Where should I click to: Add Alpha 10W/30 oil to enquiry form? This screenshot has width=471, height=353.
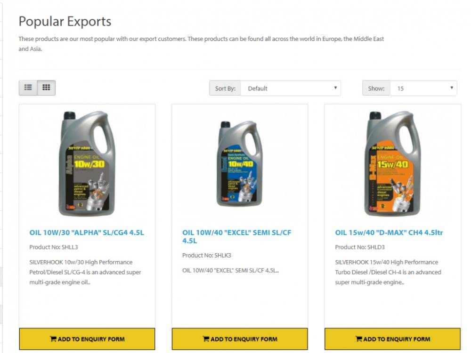tap(87, 339)
